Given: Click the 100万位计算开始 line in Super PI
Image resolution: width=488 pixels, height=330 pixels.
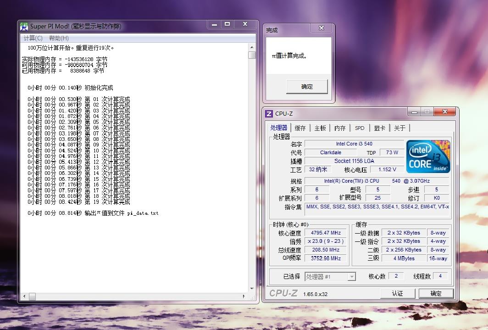Looking at the screenshot, I should [71, 48].
